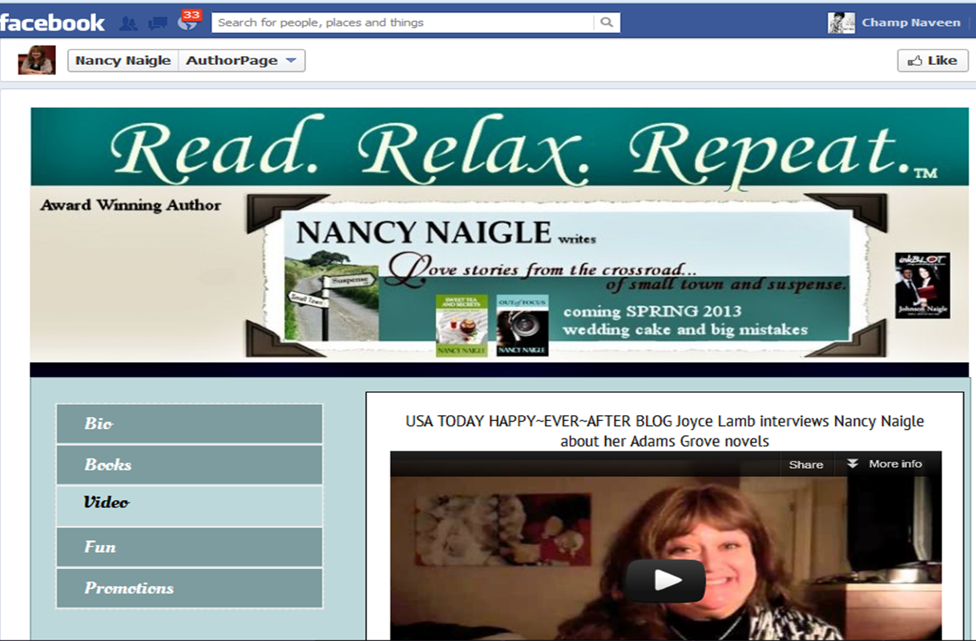Click the Champ Naveen profile picture
Screen dimensions: 976x641
tap(841, 22)
